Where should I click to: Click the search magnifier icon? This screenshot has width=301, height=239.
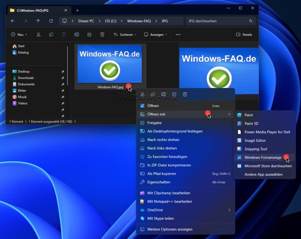coord(251,21)
